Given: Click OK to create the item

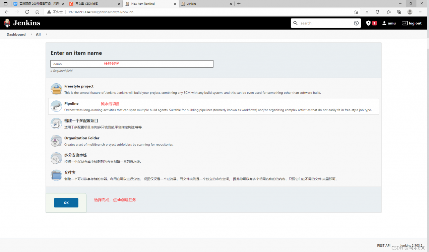Looking at the screenshot, I should (x=66, y=203).
